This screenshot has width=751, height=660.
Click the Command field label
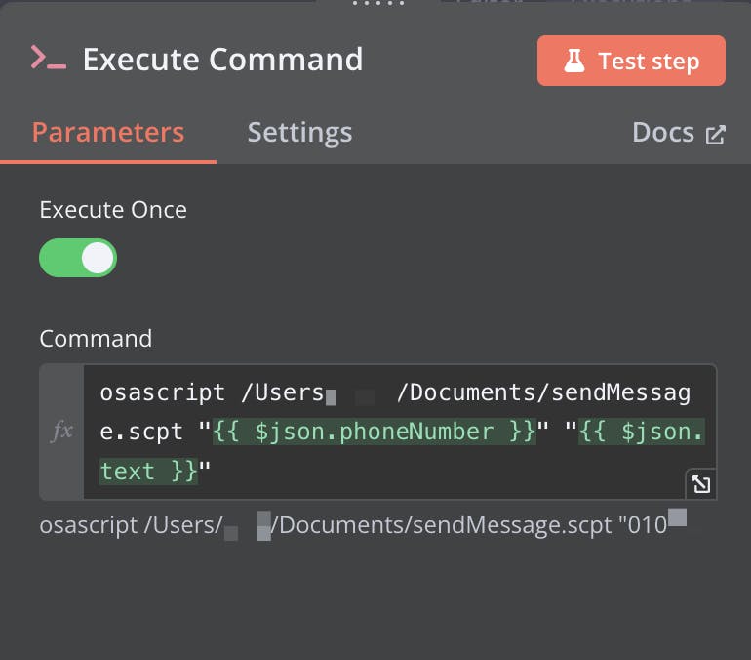click(96, 339)
